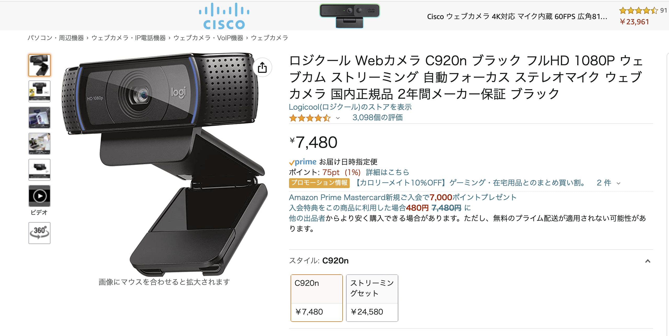Select the C920n style option
This screenshot has width=669, height=336.
(316, 298)
